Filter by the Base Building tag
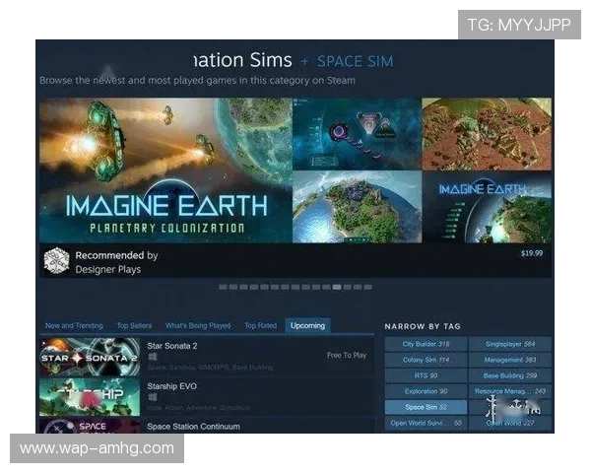Image resolution: width=591 pixels, height=473 pixels. coord(509,375)
